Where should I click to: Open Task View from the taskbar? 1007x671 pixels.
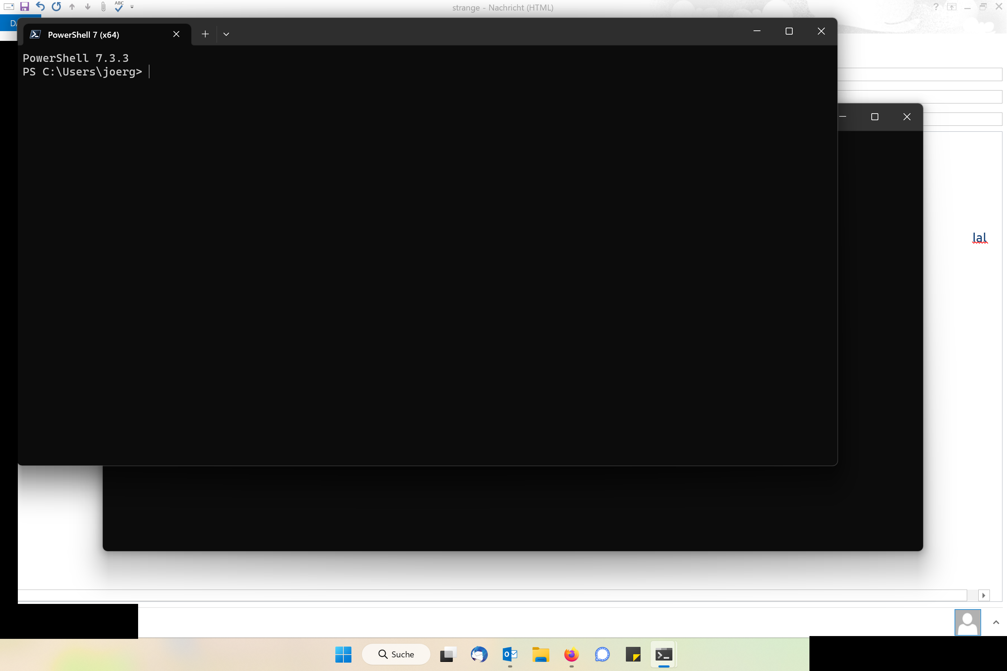[448, 654]
